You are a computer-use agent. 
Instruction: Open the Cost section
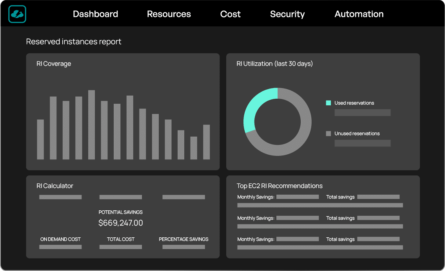(230, 14)
